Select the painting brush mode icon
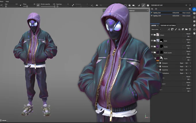This screenshot has width=196, height=123. coord(143,5)
